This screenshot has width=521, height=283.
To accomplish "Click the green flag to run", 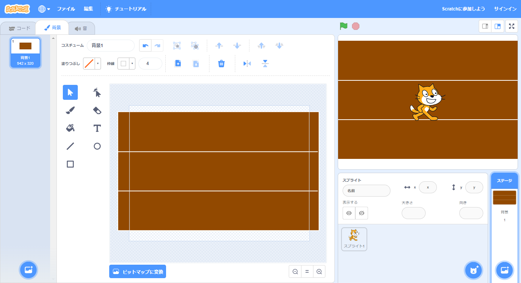I will [x=343, y=26].
